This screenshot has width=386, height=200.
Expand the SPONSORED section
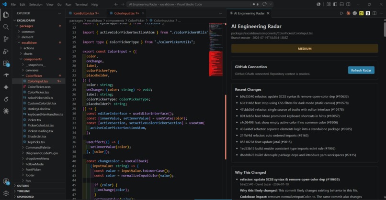[x=39, y=197]
